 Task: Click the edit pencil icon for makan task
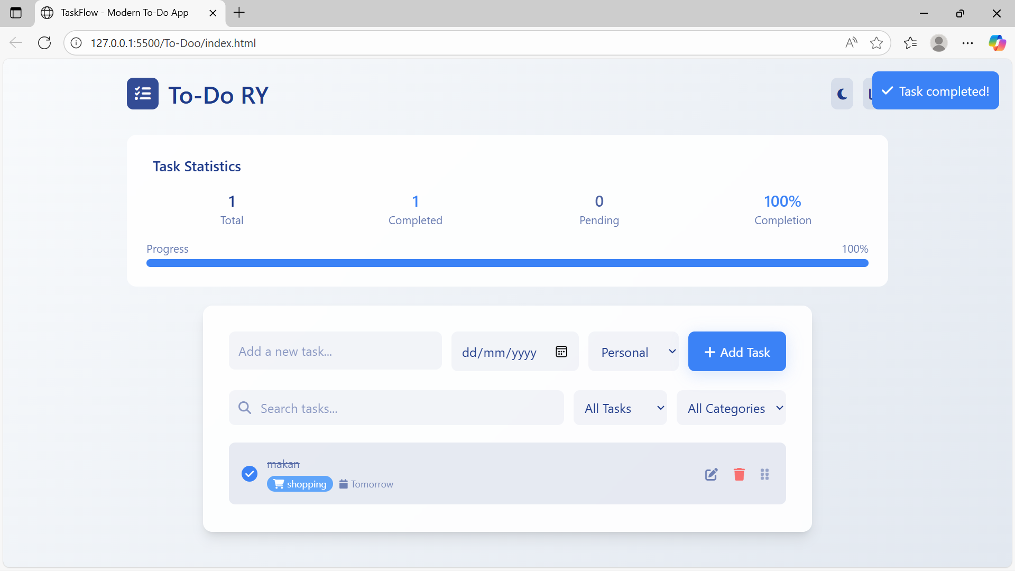point(711,474)
